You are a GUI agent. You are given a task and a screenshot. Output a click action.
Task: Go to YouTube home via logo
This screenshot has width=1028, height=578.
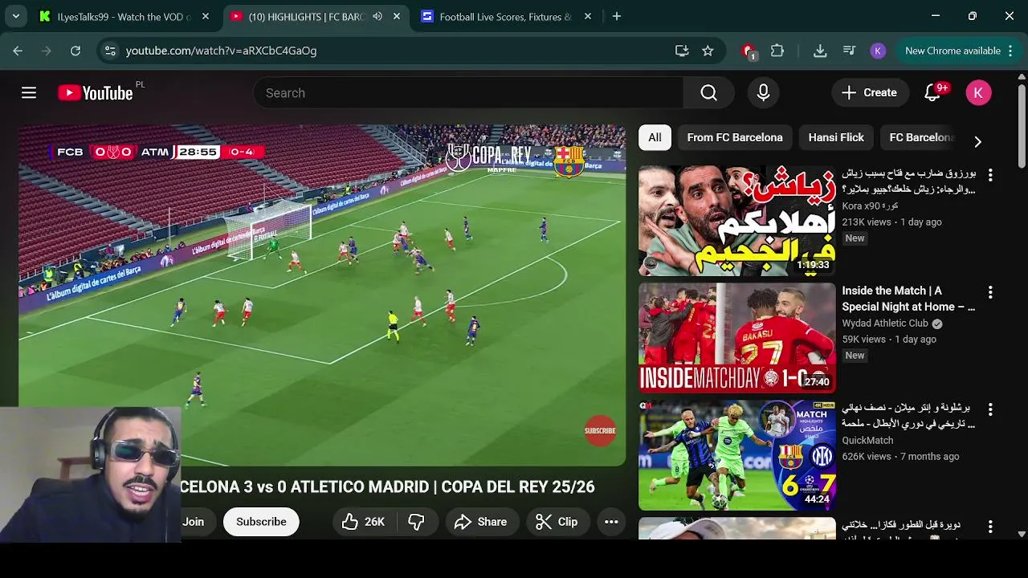click(x=96, y=93)
